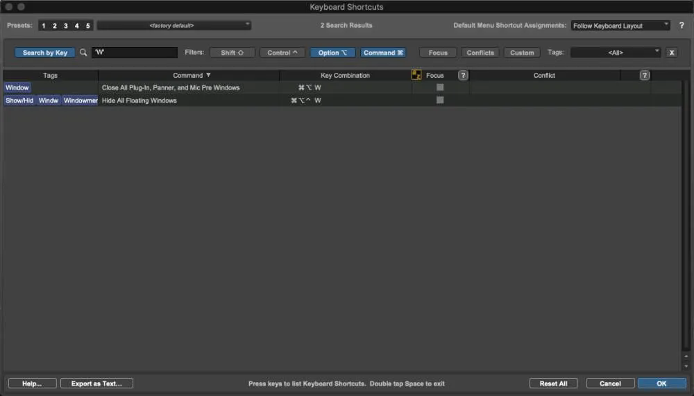Open the Conflict column help question mark
The image size is (694, 396).
(x=645, y=75)
